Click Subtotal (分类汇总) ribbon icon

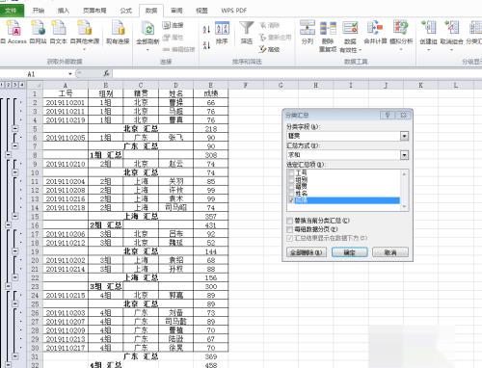474,32
